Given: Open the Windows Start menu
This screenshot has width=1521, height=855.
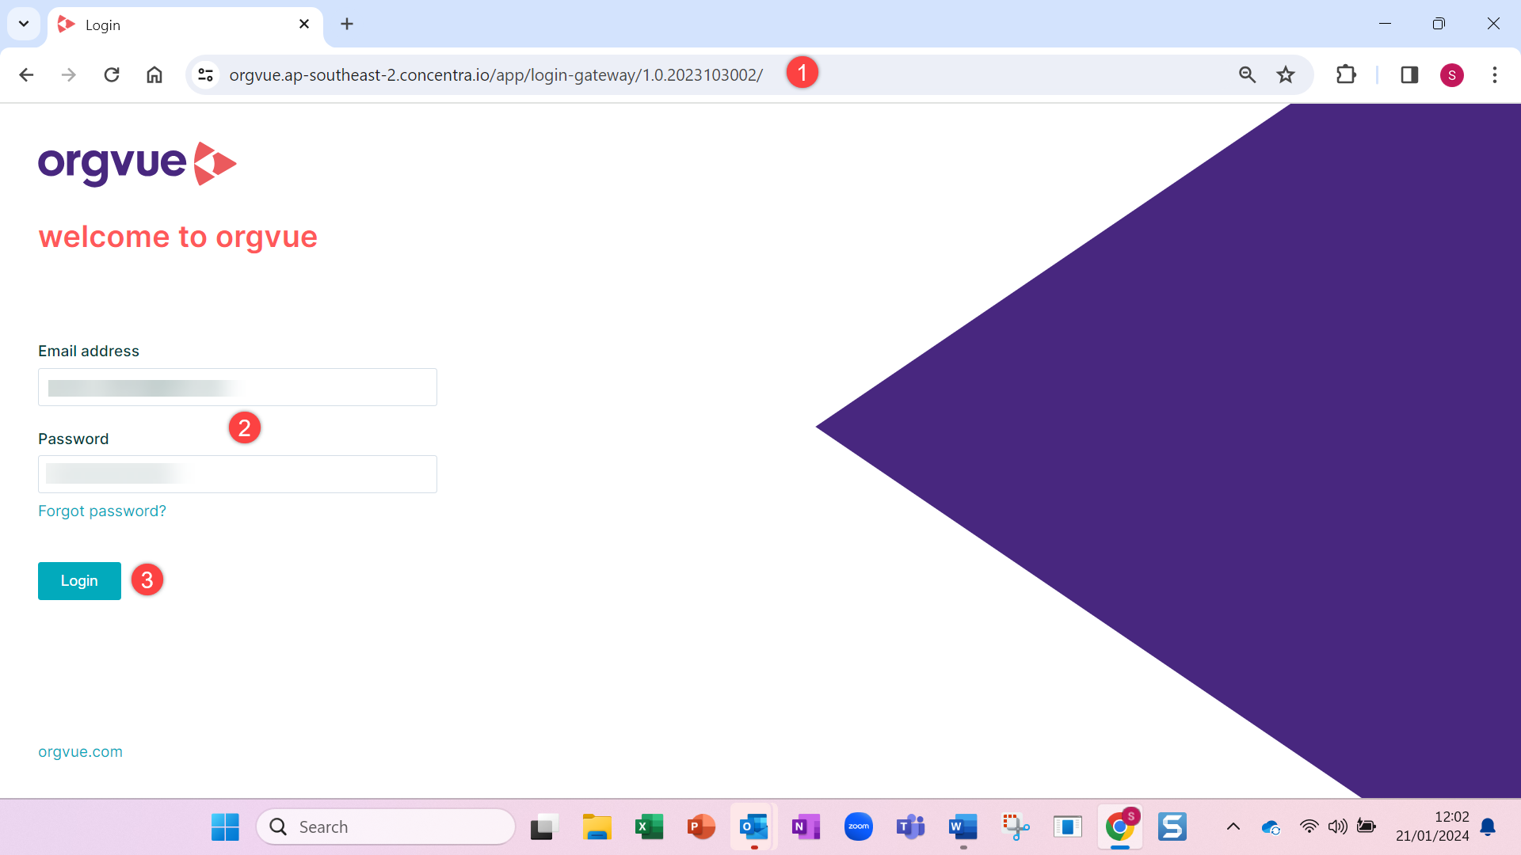Looking at the screenshot, I should click(225, 827).
